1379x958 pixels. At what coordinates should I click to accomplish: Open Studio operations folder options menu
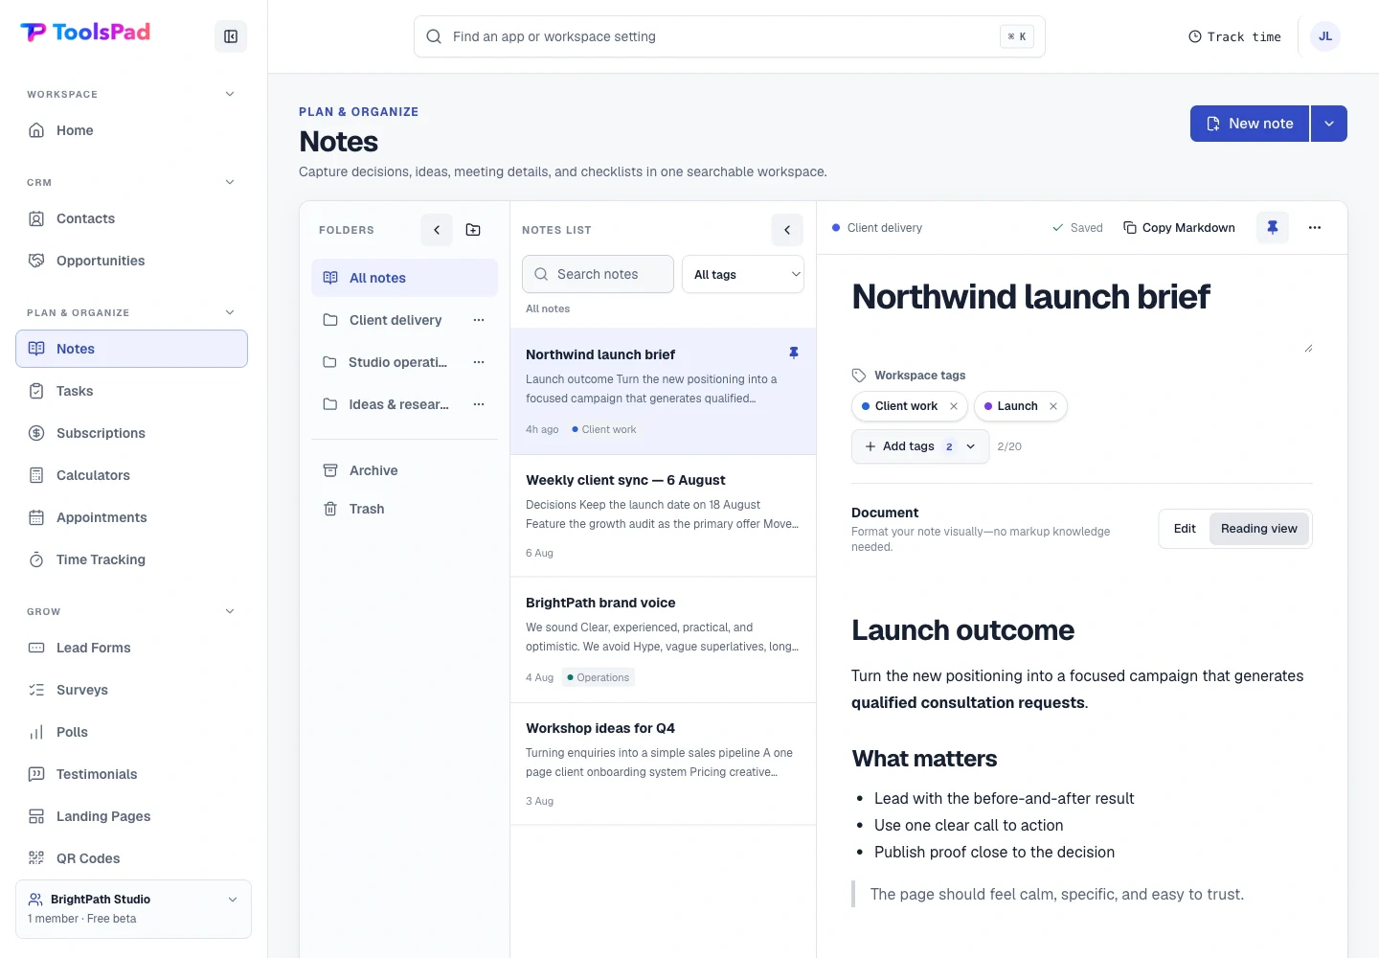point(479,362)
